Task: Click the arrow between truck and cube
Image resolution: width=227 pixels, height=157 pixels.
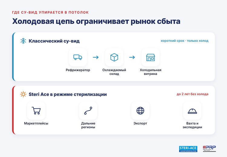Action: (96, 57)
